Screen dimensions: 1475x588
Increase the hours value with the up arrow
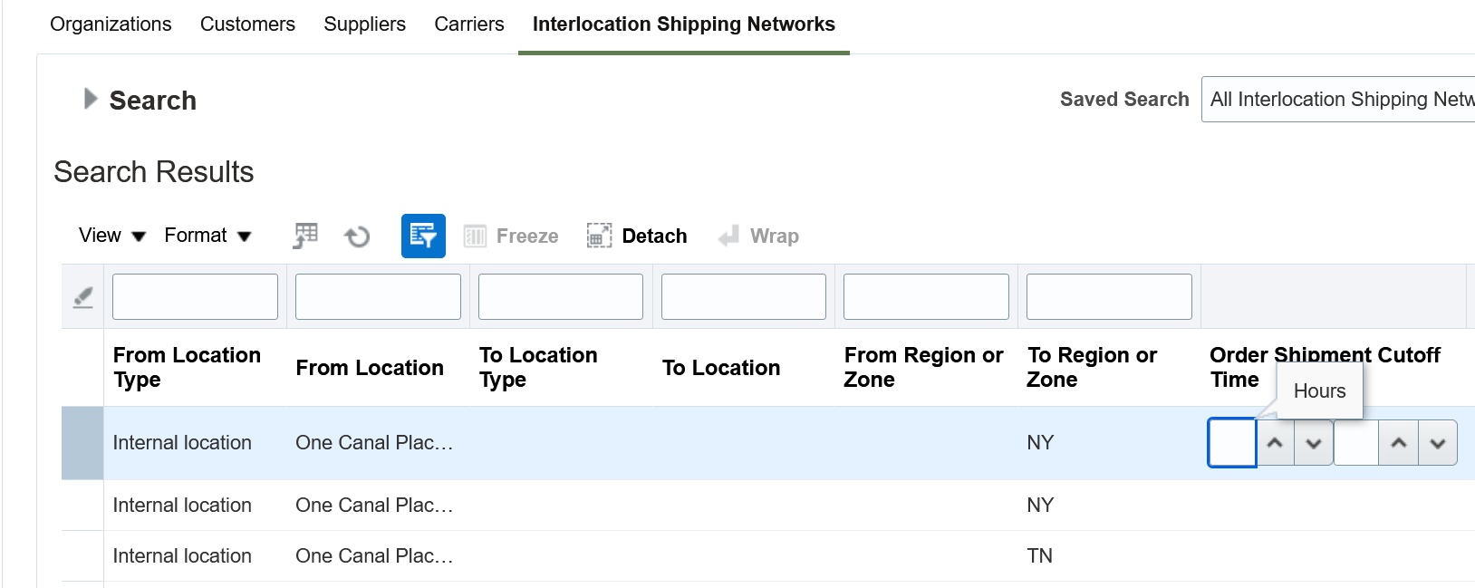tap(1275, 443)
